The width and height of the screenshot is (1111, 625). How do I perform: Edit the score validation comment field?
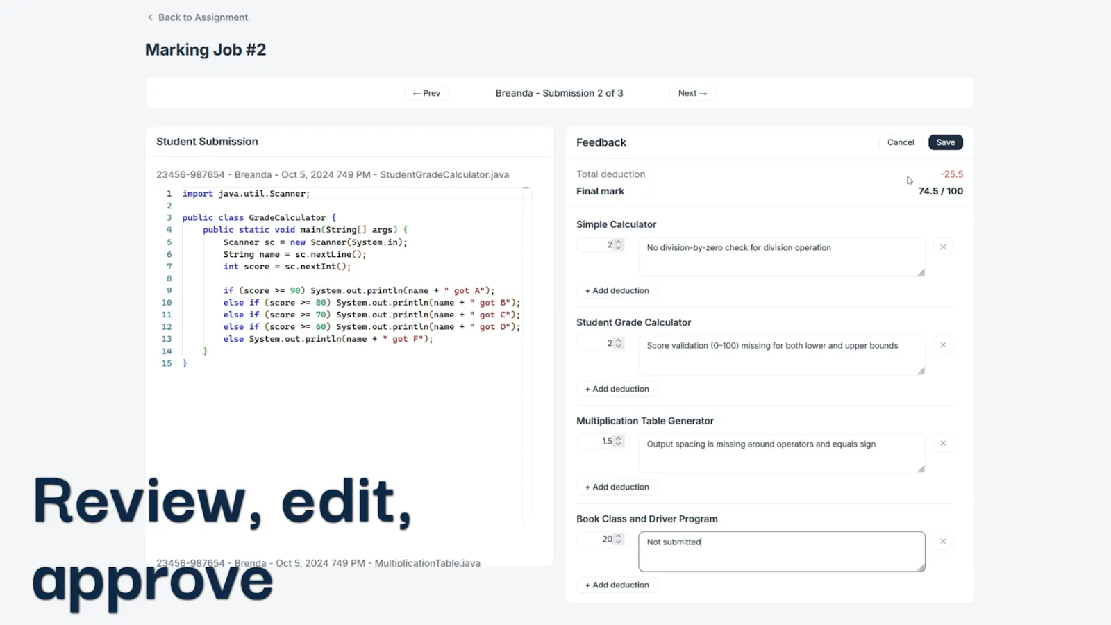pyautogui.click(x=782, y=355)
